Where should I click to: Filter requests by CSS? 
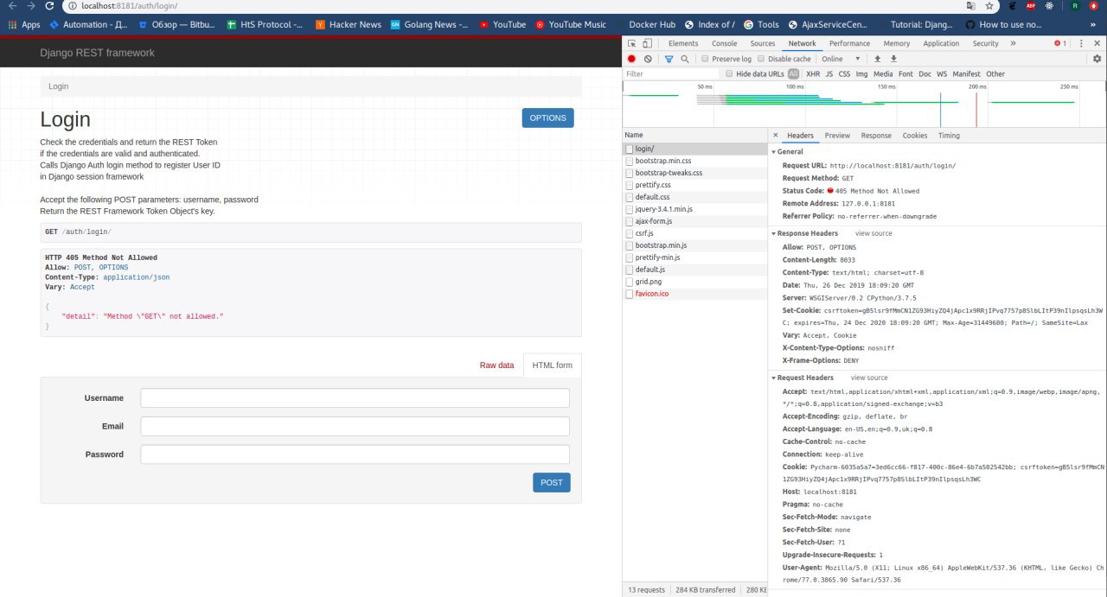click(844, 74)
